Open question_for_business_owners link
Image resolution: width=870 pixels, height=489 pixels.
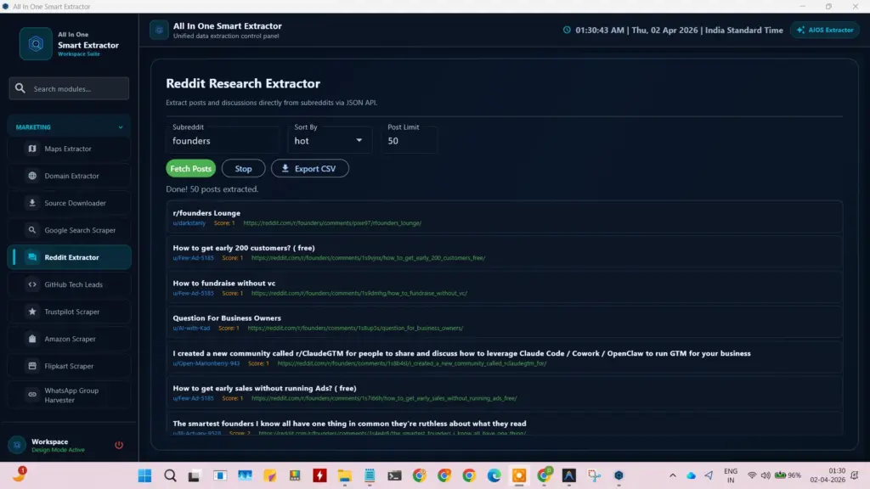(355, 329)
